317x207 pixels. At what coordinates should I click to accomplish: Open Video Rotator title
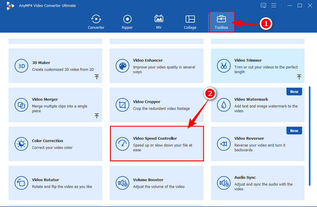[x=45, y=179]
